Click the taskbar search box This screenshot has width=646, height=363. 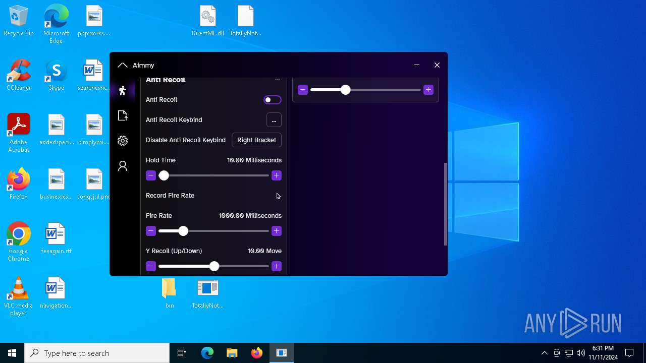point(97,353)
